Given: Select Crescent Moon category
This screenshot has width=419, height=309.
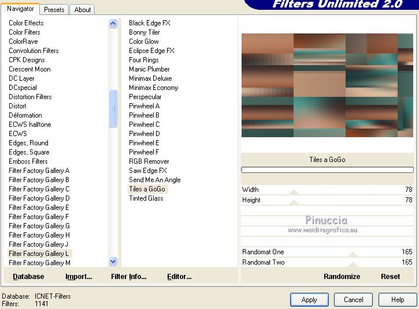Looking at the screenshot, I should [x=29, y=69].
